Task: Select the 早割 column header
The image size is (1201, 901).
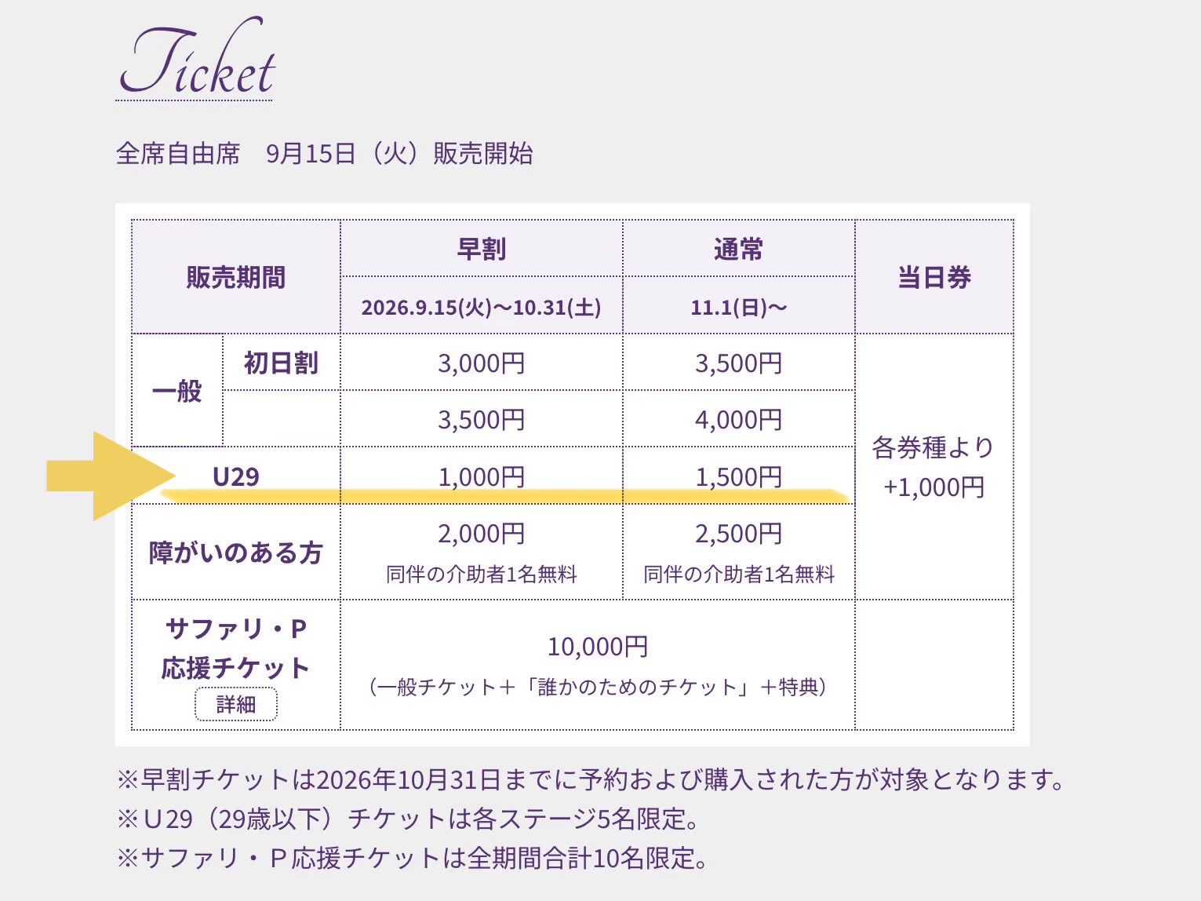Action: coord(482,249)
